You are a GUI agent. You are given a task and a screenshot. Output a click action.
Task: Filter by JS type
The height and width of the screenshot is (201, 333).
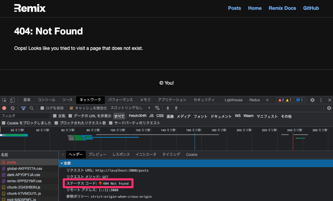pos(151,116)
